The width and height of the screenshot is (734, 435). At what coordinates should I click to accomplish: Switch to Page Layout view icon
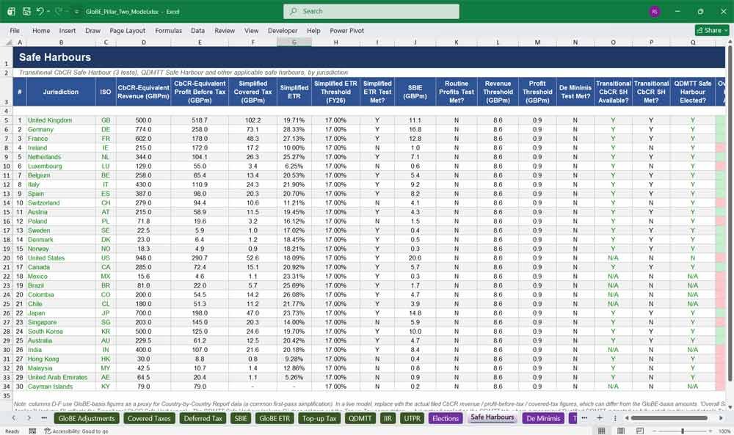click(621, 431)
